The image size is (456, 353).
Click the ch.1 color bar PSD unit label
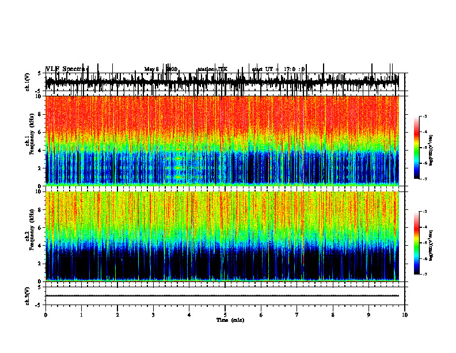(x=431, y=150)
